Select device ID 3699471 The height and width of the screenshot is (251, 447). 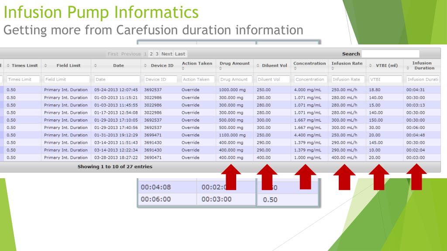pyautogui.click(x=153, y=135)
